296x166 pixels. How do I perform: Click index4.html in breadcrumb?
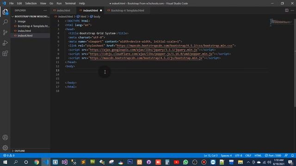65,17
